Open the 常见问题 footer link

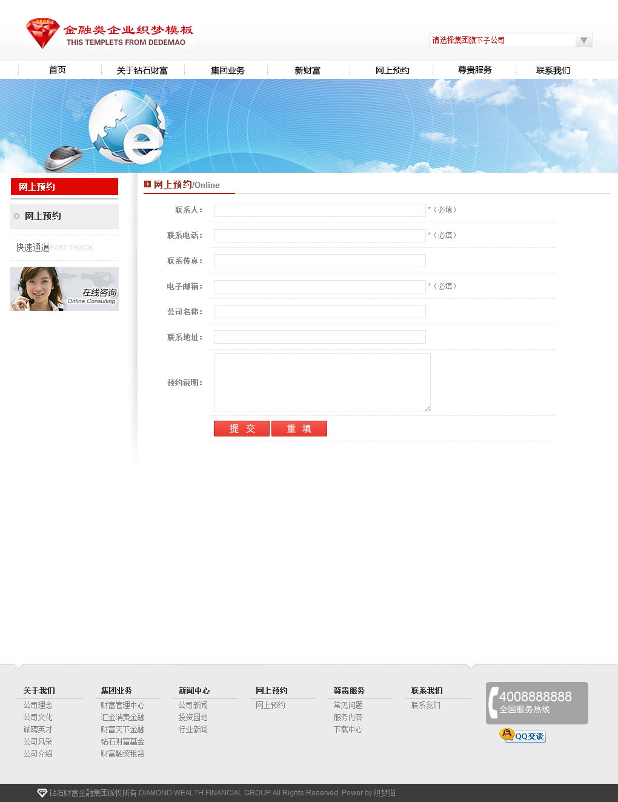[348, 705]
